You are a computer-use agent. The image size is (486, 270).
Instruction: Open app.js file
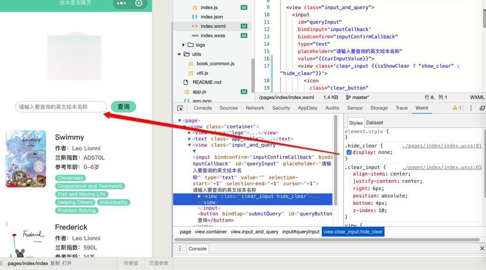(x=199, y=92)
